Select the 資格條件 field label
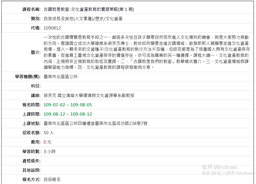 pyautogui.click(x=31, y=161)
